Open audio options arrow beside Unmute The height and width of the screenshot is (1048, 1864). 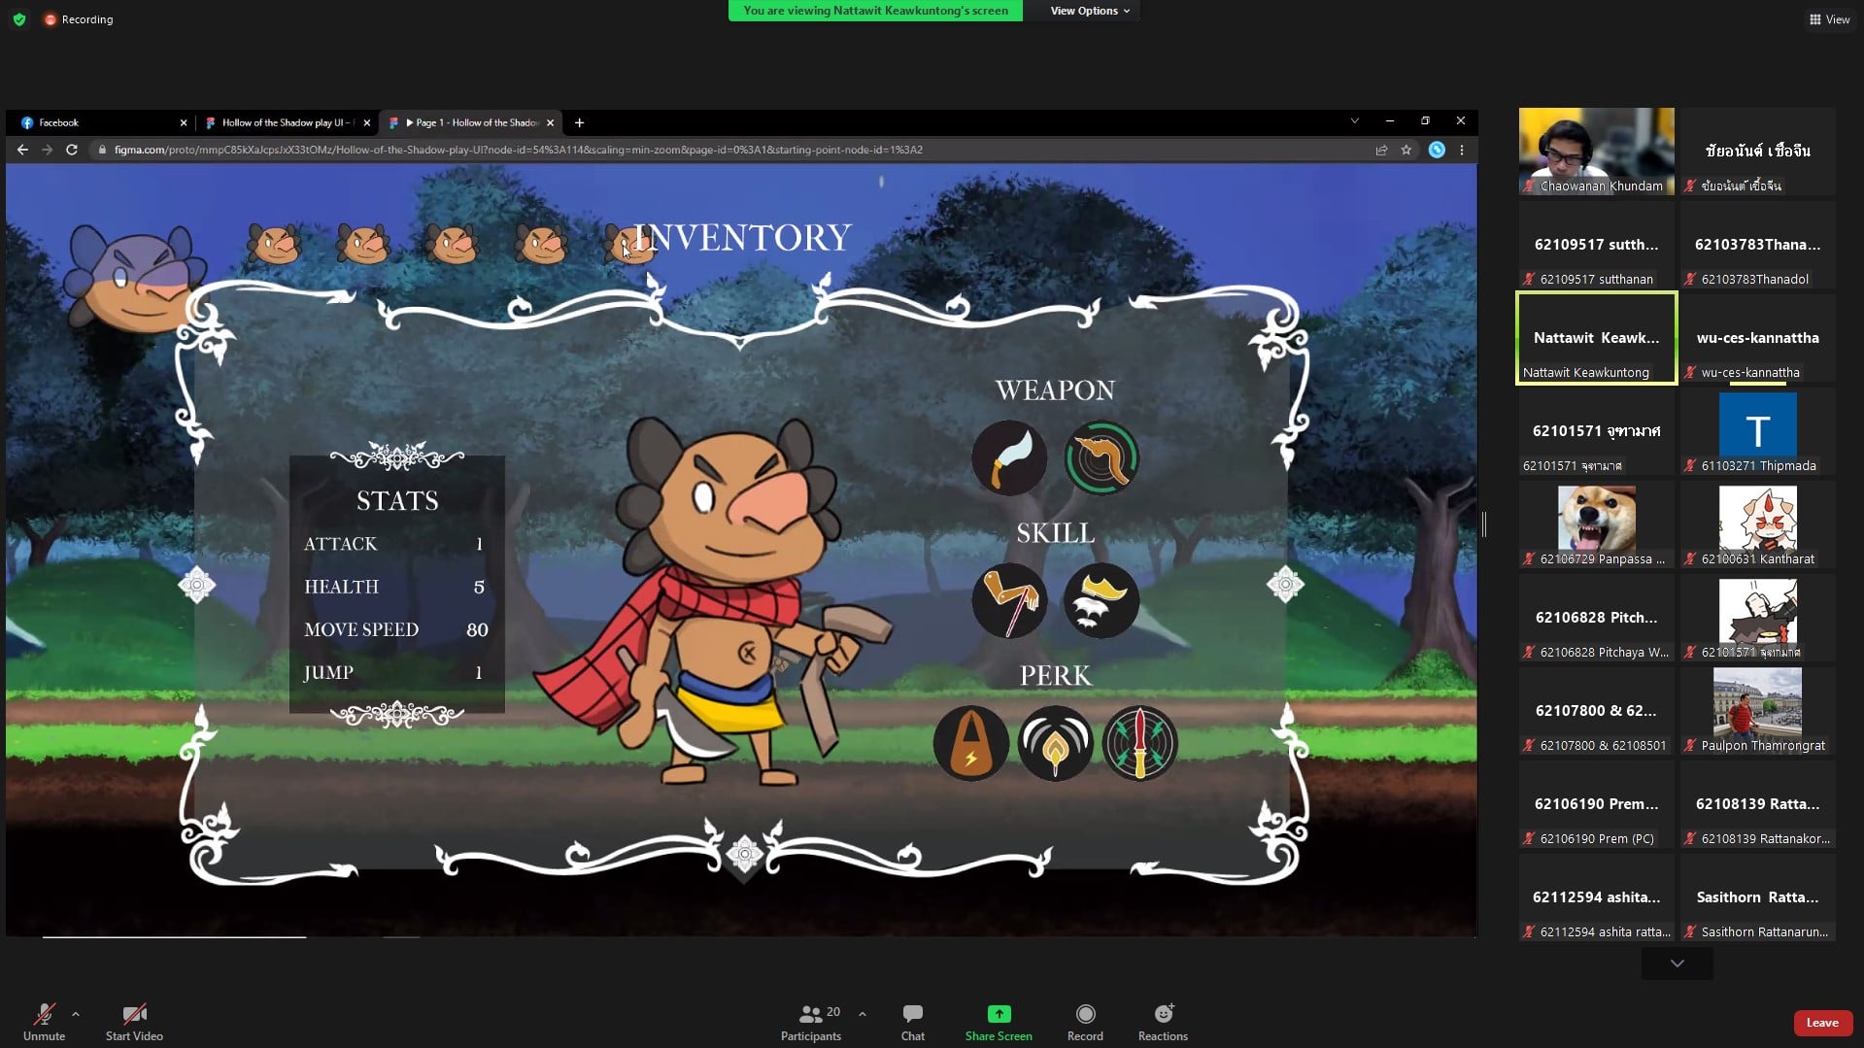point(76,1014)
